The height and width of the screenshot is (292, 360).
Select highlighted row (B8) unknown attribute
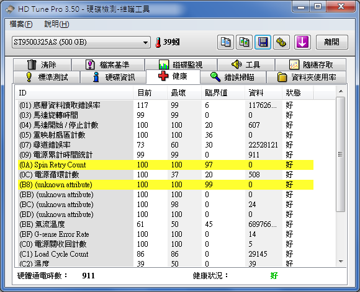[x=166, y=185]
